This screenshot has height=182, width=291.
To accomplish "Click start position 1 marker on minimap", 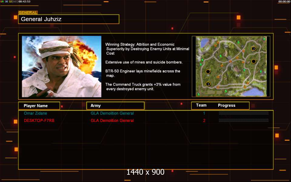I will tap(208, 84).
